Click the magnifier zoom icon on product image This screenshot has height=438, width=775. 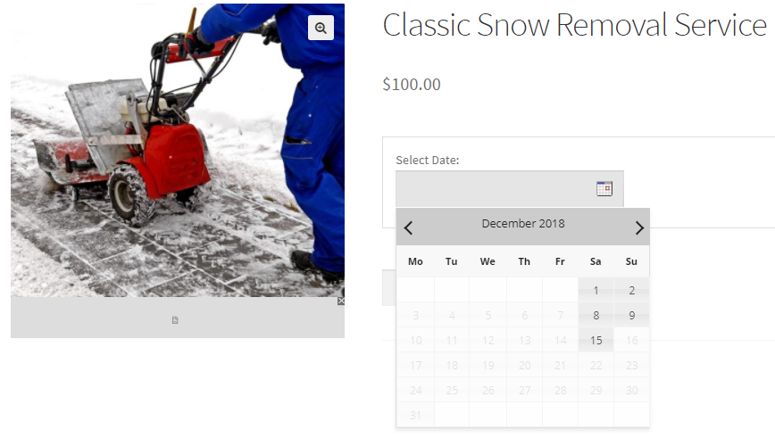point(321,29)
